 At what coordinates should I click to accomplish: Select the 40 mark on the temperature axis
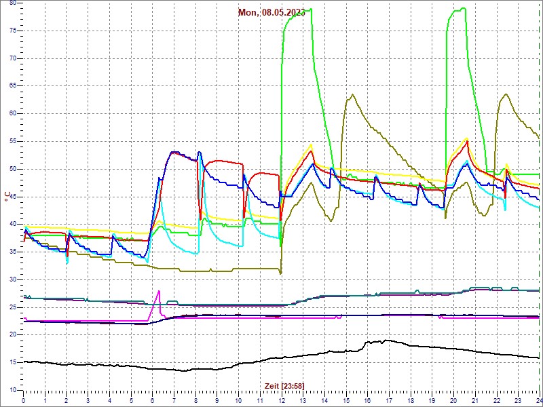(12, 225)
